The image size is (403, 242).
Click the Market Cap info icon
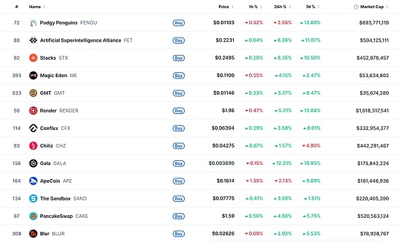[x=356, y=7]
